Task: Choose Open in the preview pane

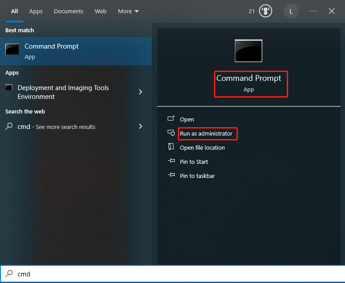Action: click(x=187, y=119)
